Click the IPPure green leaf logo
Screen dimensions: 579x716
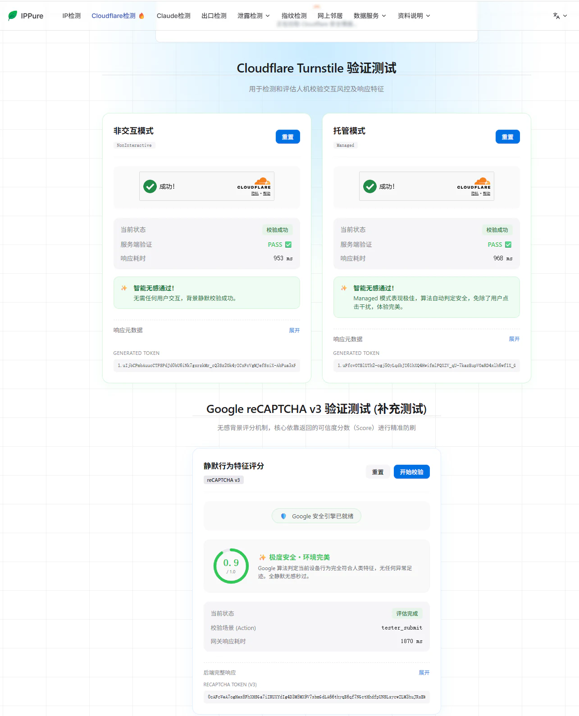13,16
